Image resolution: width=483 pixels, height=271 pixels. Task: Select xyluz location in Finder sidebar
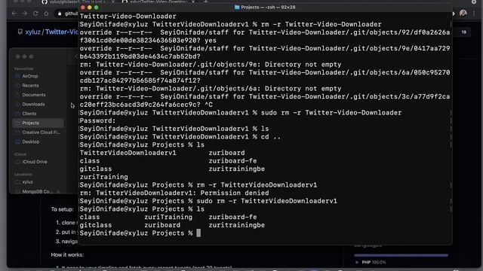(27, 182)
